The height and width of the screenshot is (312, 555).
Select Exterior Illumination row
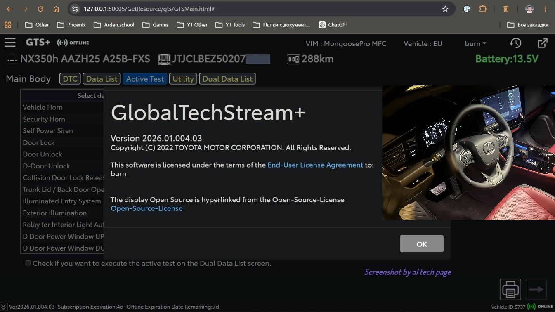coord(63,213)
